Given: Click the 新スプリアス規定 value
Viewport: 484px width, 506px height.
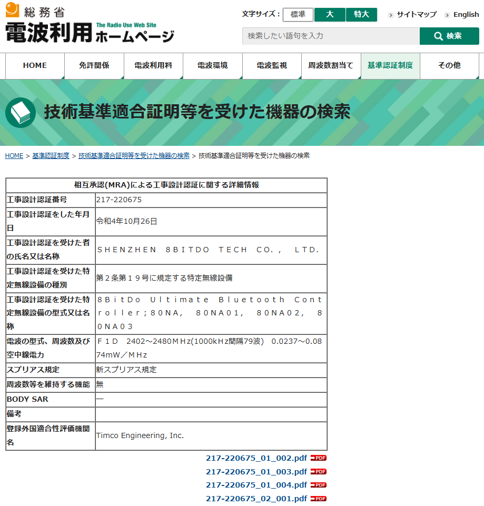Looking at the screenshot, I should click(126, 370).
